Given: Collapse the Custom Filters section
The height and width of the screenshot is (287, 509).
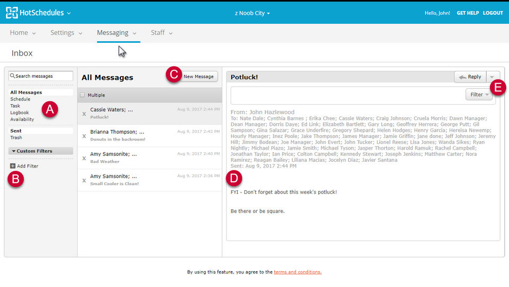Looking at the screenshot, I should click(41, 151).
